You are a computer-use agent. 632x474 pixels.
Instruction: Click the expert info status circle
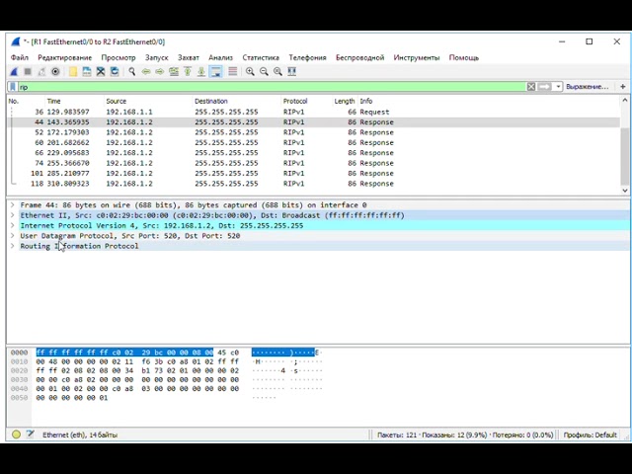(16, 434)
